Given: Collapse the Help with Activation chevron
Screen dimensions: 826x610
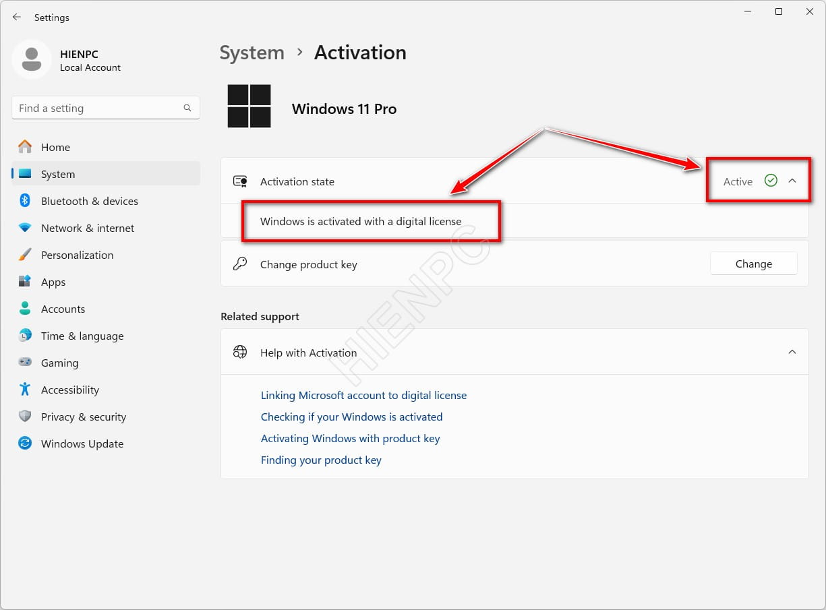Looking at the screenshot, I should [x=792, y=352].
